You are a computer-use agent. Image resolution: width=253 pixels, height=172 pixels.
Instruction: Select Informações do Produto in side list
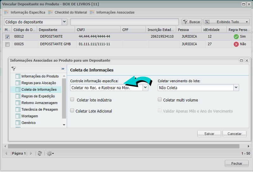point(40,76)
